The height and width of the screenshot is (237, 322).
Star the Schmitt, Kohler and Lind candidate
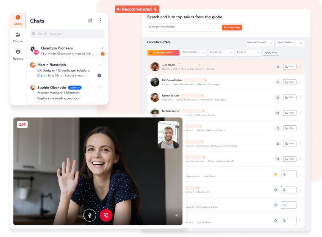278,159
